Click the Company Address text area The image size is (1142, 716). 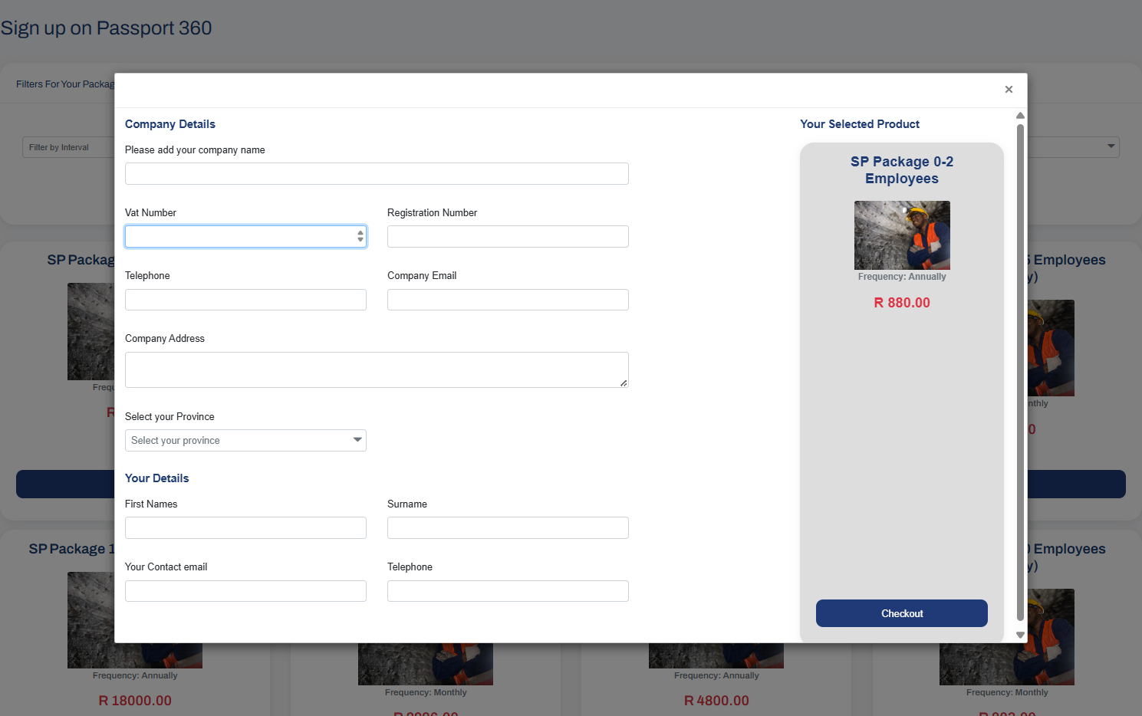pos(377,369)
